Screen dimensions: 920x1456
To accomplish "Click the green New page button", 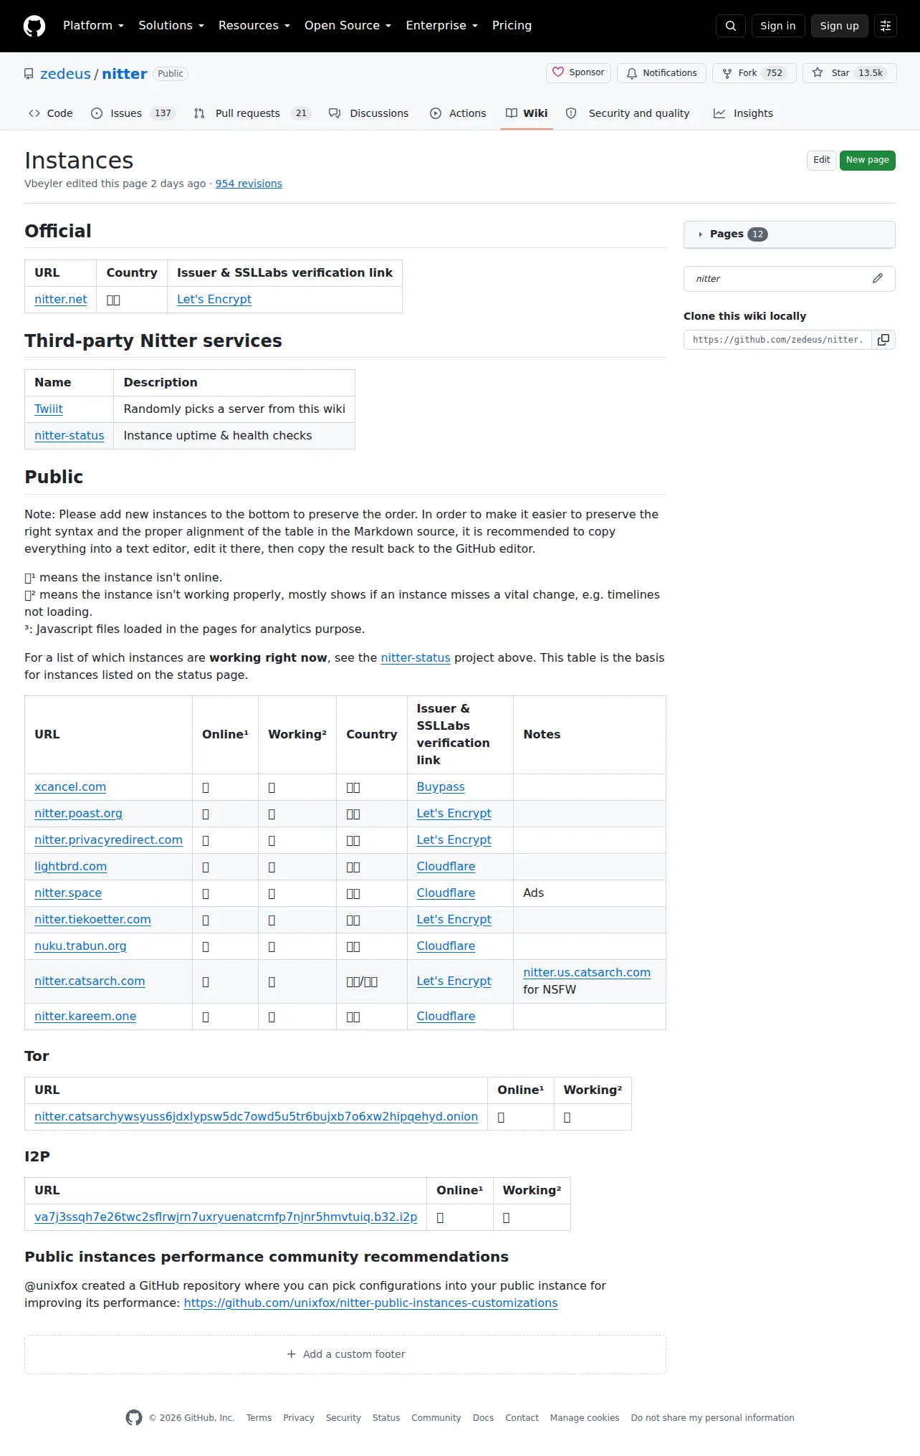I will [867, 160].
